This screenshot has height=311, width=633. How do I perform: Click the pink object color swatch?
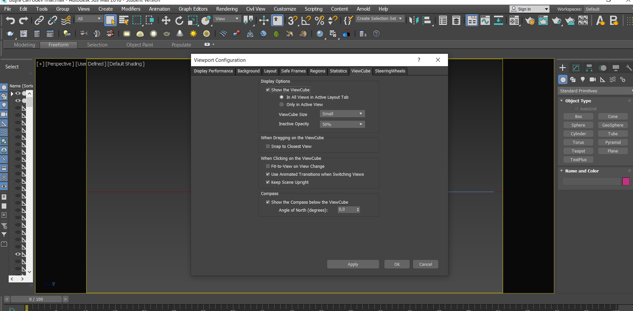(x=626, y=181)
